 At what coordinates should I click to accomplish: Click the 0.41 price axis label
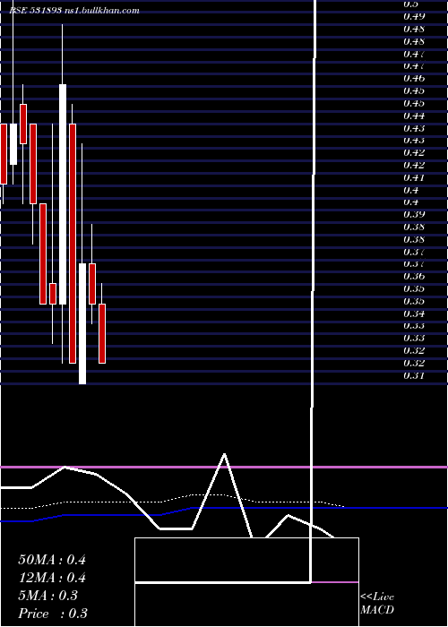[414, 177]
